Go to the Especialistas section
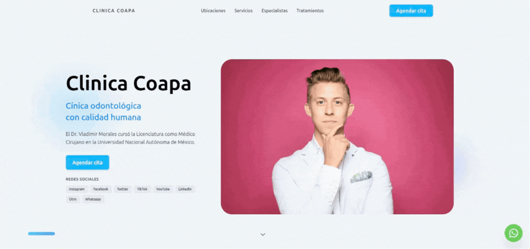530x249 pixels. [x=274, y=11]
